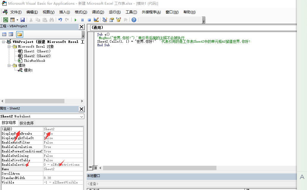Image resolution: width=307 pixels, height=190 pixels.
Task: Open the 编辑(E) menu
Action: pyautogui.click(x=32, y=12)
